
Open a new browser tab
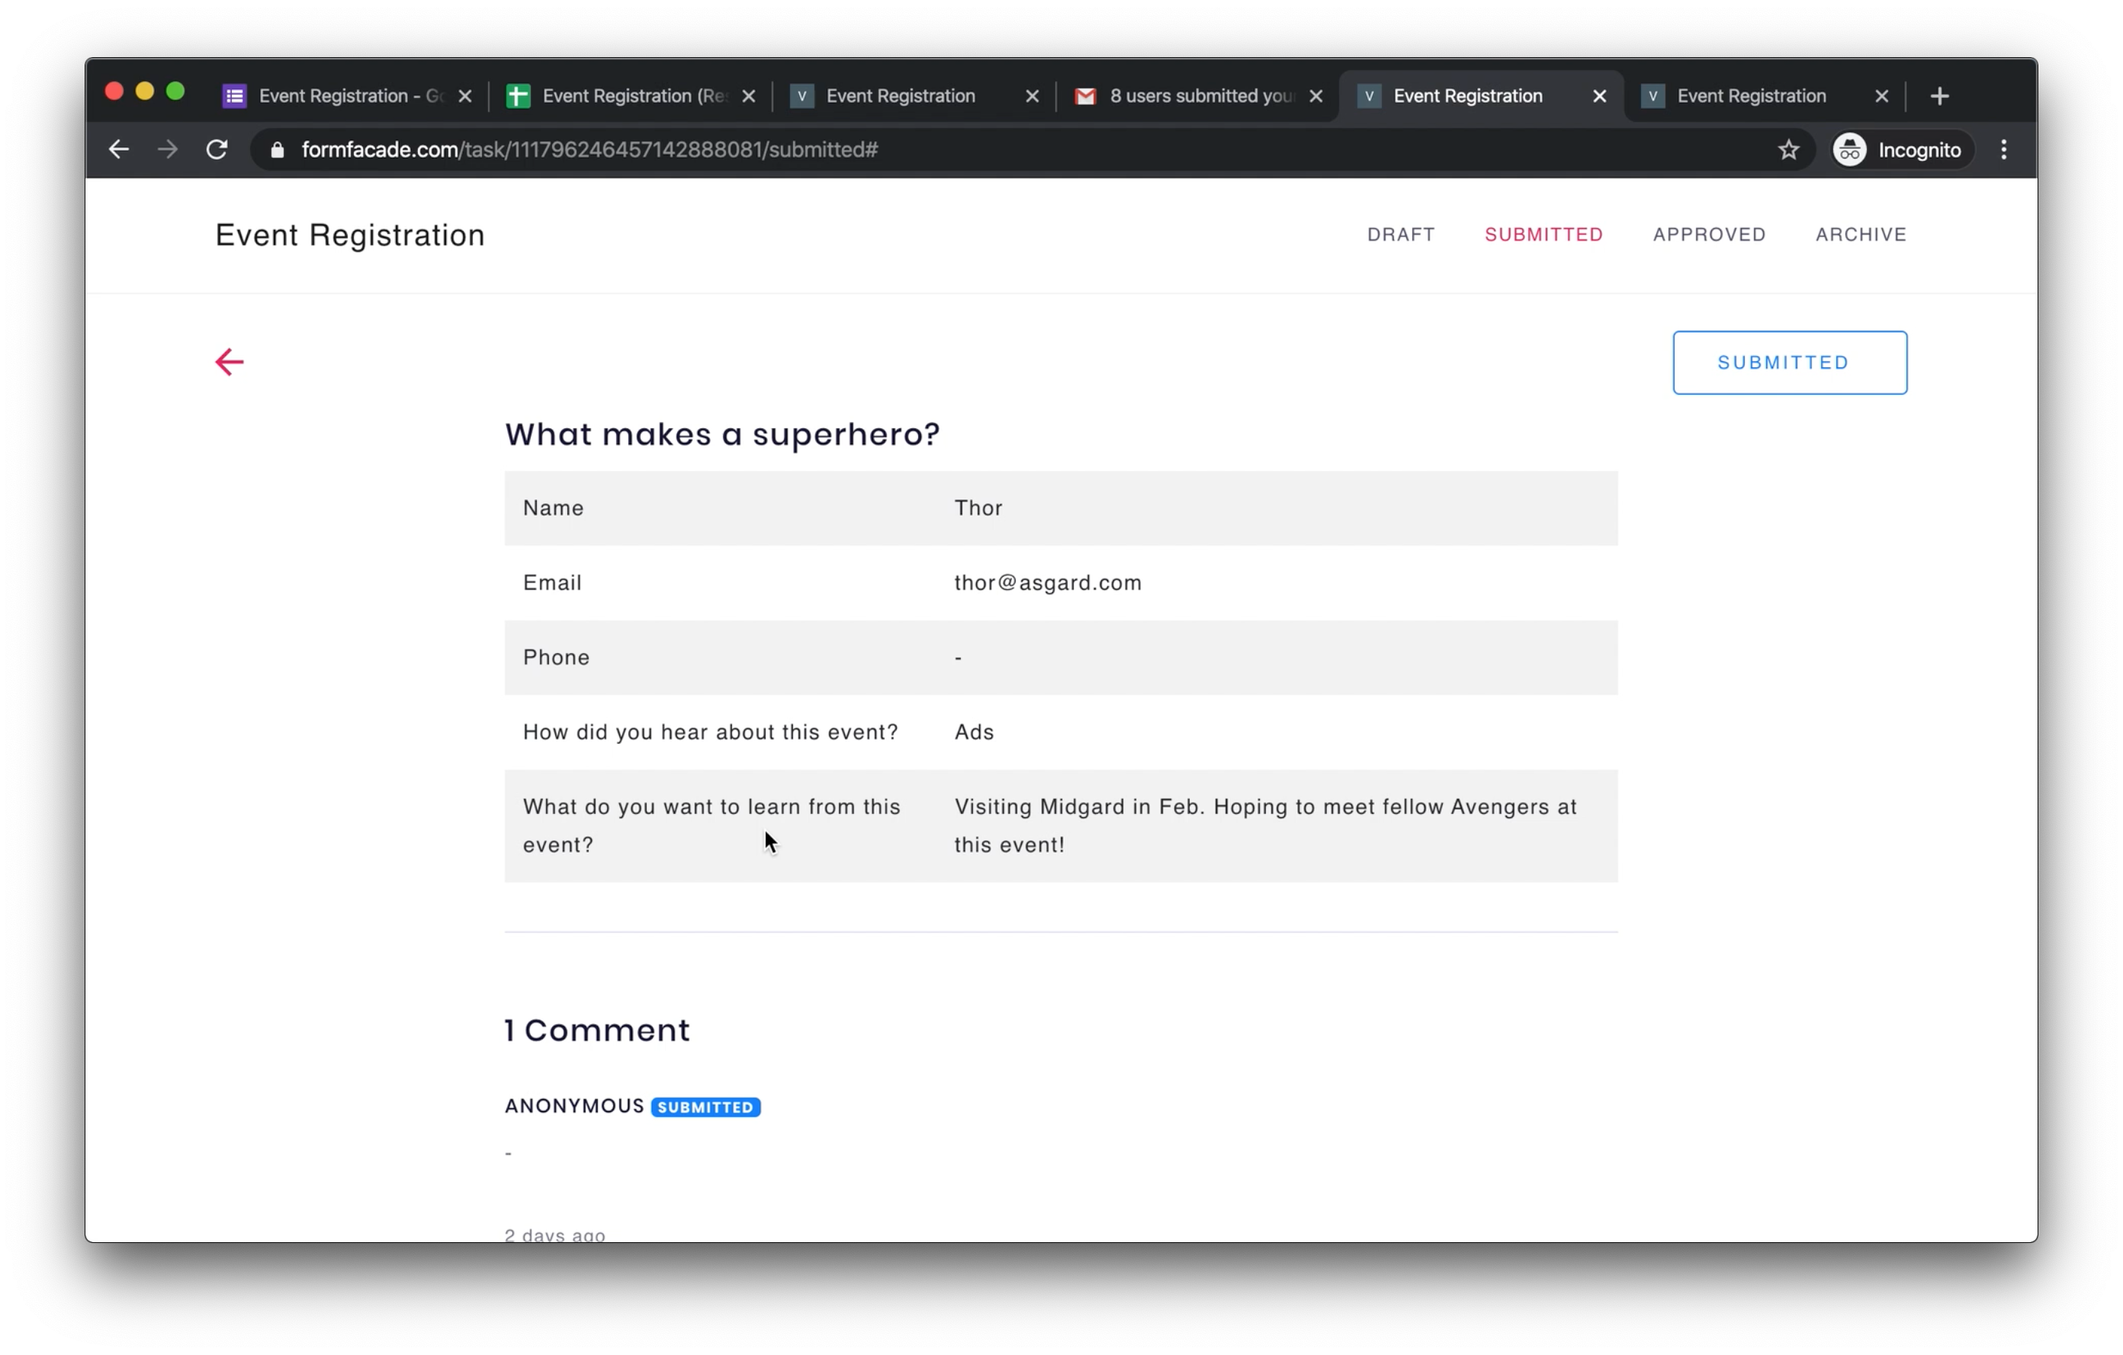pos(1940,95)
